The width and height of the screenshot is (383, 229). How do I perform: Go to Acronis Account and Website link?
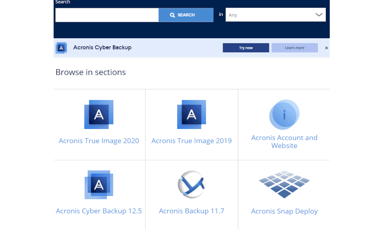click(x=284, y=142)
